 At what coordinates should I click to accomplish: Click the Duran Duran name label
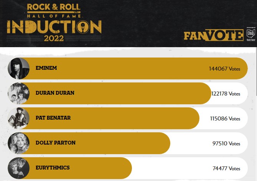point(55,93)
